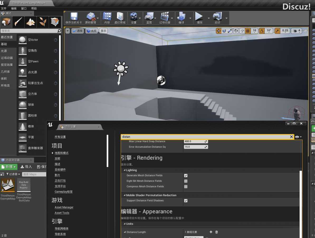Viewport: 315px width, 238px height.
Task: Click Import button in Content Browser
Action: tap(26, 167)
